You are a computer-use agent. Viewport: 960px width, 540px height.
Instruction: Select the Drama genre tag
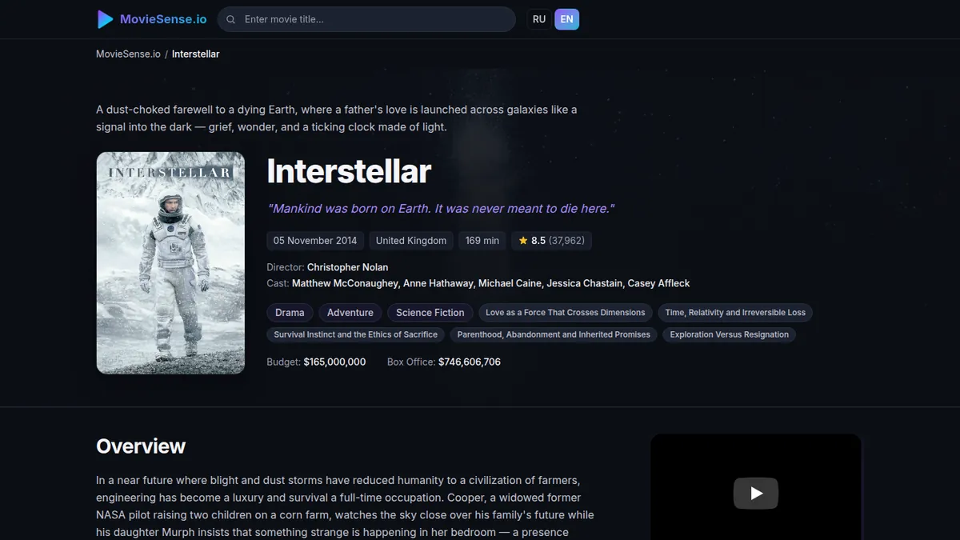[290, 313]
